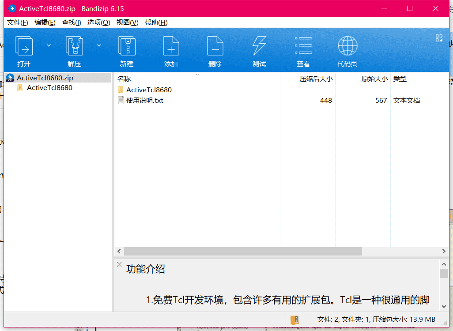Image resolution: width=453 pixels, height=331 pixels.
Task: Click the up arrow of the comment pane scrollbar
Action: pyautogui.click(x=444, y=264)
